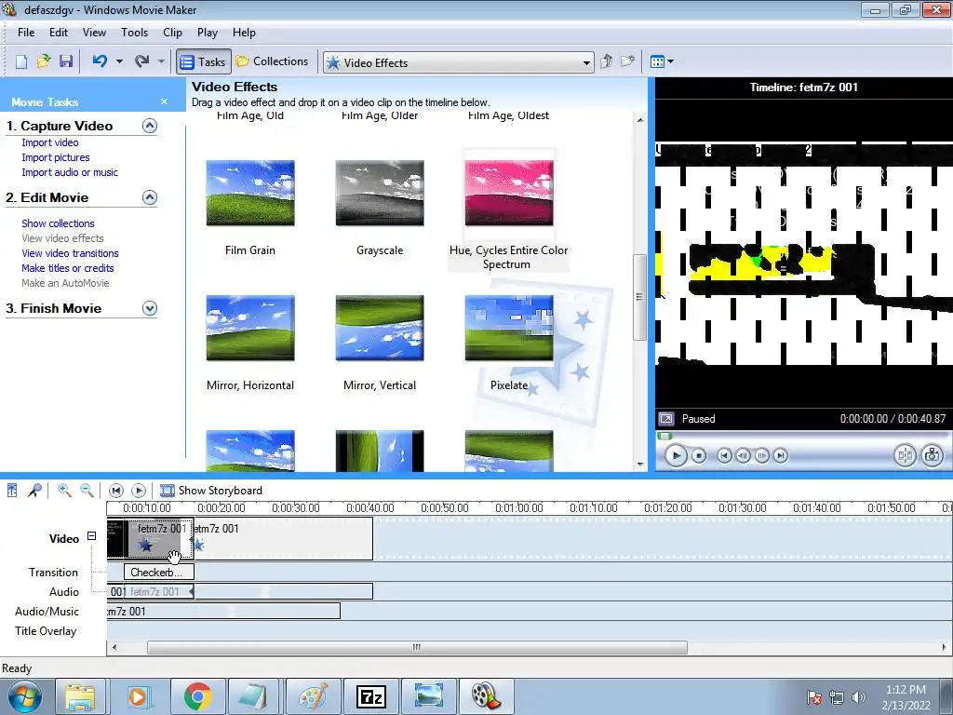
Task: Open the Tools menu
Action: (134, 33)
